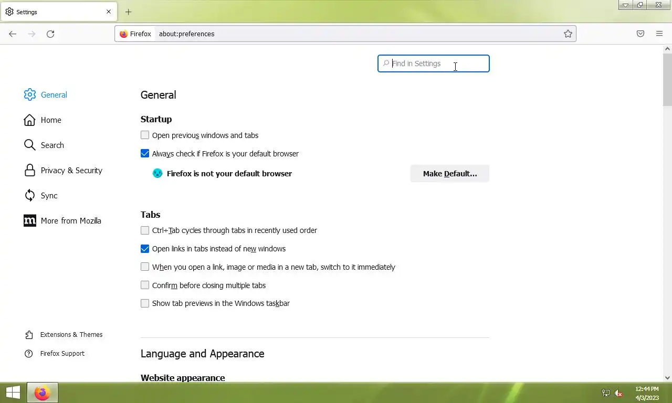Open the Windows Start menu

[13, 392]
